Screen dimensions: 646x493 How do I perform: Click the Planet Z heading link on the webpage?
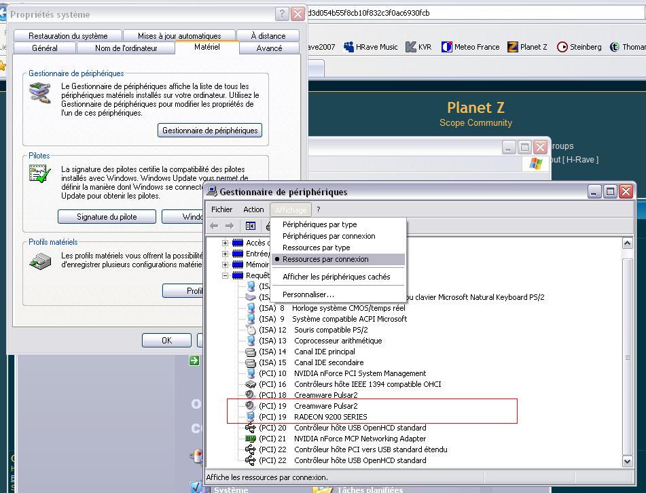coord(475,107)
